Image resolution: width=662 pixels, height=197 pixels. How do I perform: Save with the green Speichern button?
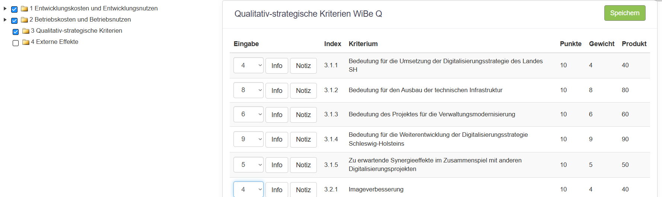pos(624,13)
